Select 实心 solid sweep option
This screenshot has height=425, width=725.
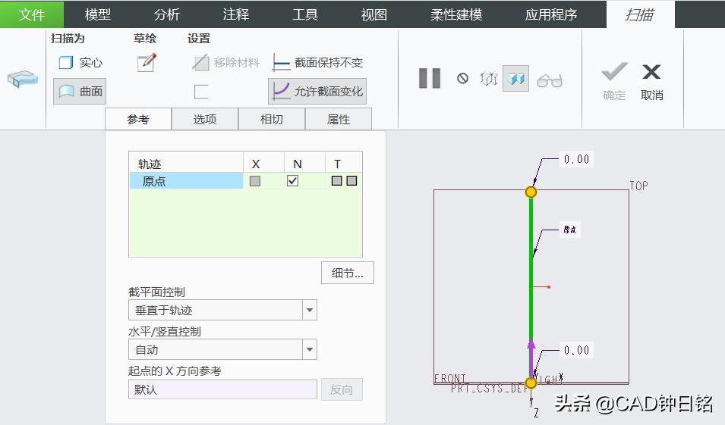80,62
